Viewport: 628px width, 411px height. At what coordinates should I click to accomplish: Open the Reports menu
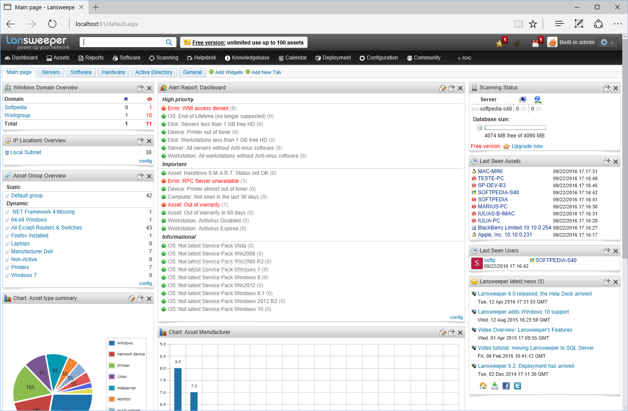tap(91, 58)
